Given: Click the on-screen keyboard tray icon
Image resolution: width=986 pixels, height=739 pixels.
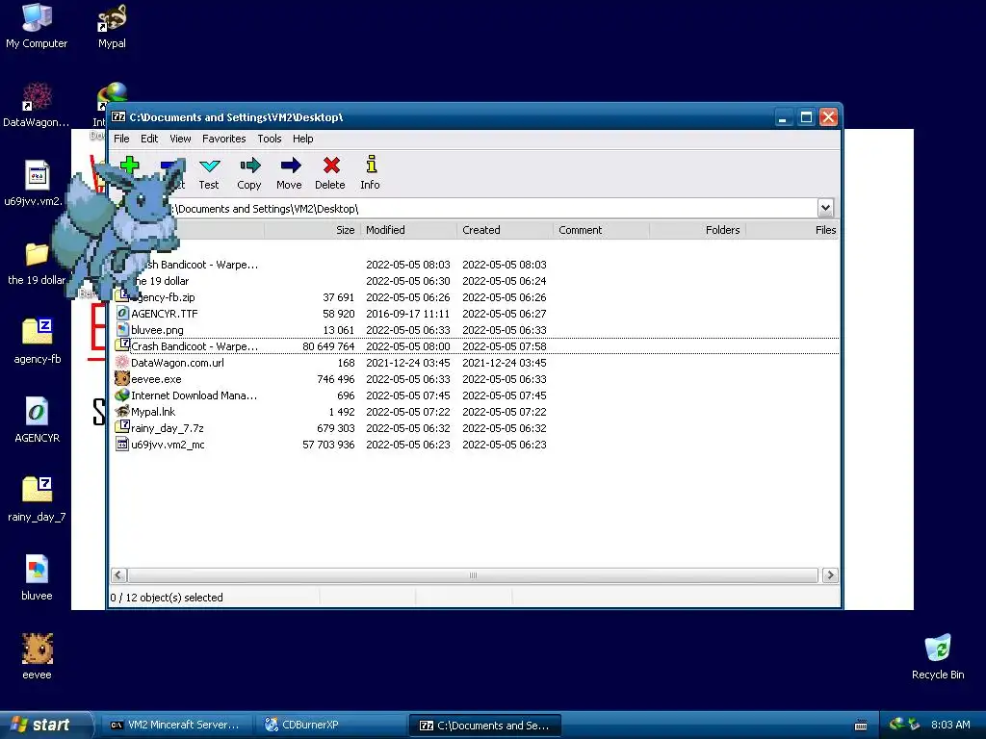Looking at the screenshot, I should [x=861, y=726].
